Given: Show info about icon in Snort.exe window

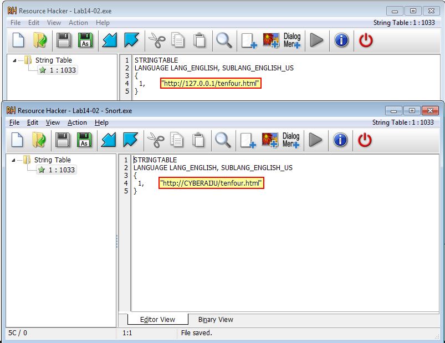Looking at the screenshot, I should [340, 140].
